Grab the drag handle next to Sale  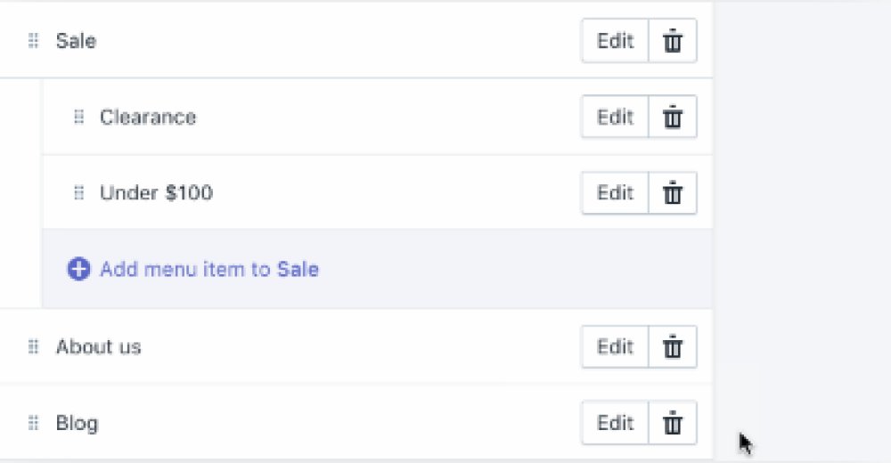click(33, 40)
